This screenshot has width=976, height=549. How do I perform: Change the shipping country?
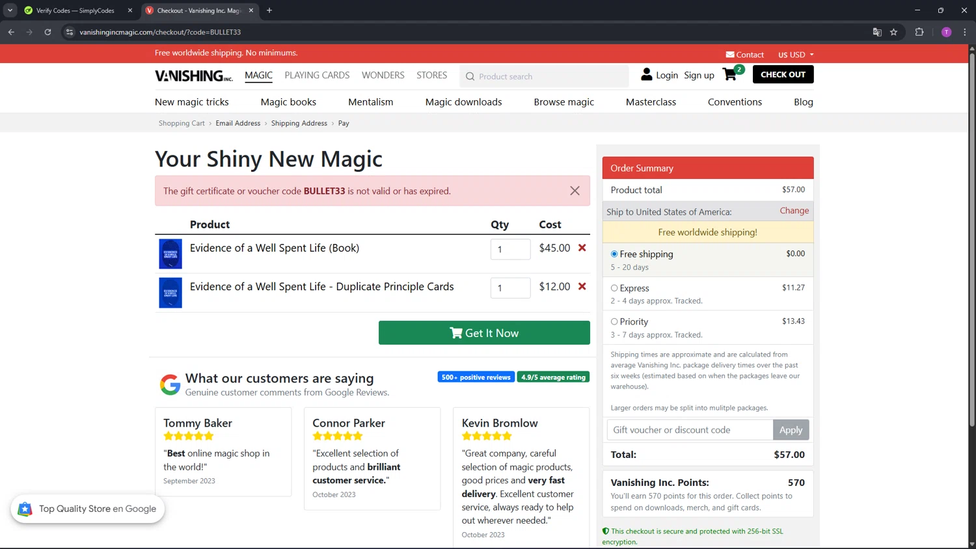tap(794, 211)
